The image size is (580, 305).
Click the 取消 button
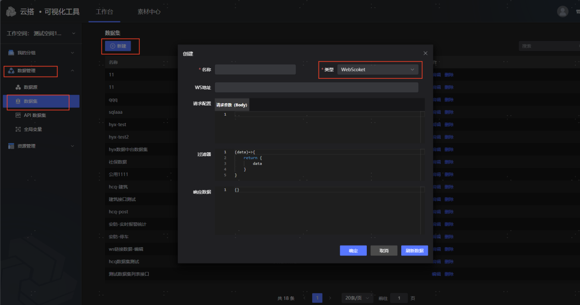(383, 251)
